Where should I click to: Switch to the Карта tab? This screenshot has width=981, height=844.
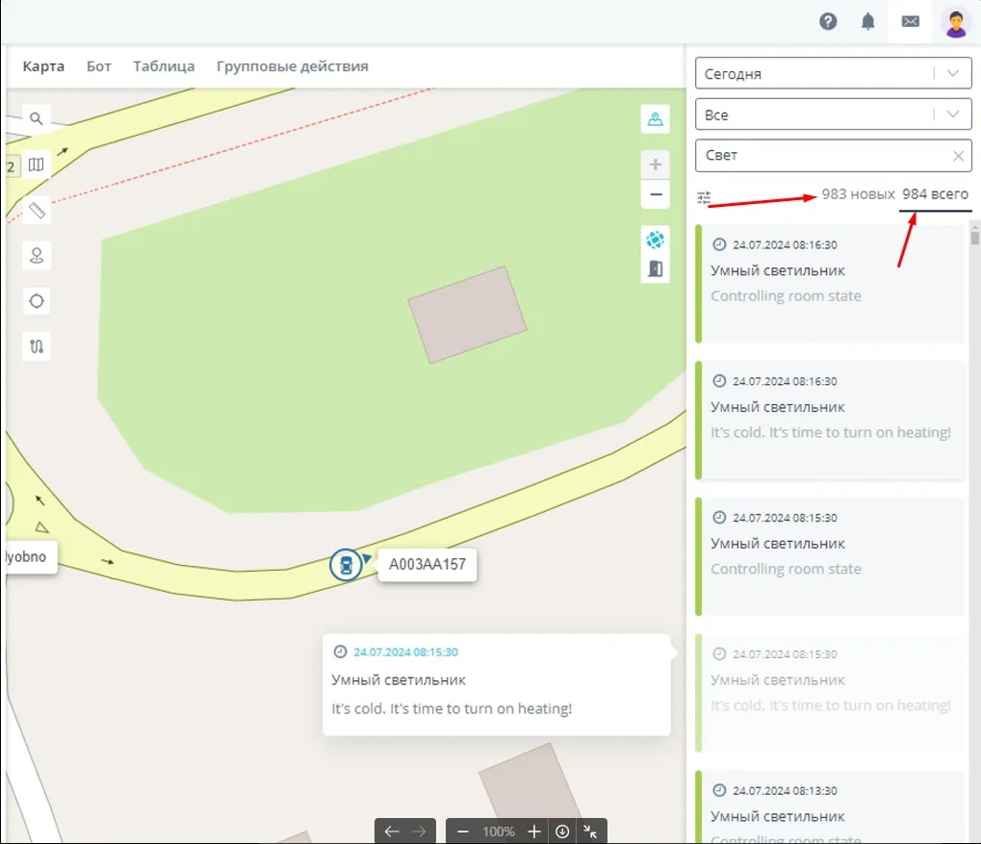tap(43, 66)
